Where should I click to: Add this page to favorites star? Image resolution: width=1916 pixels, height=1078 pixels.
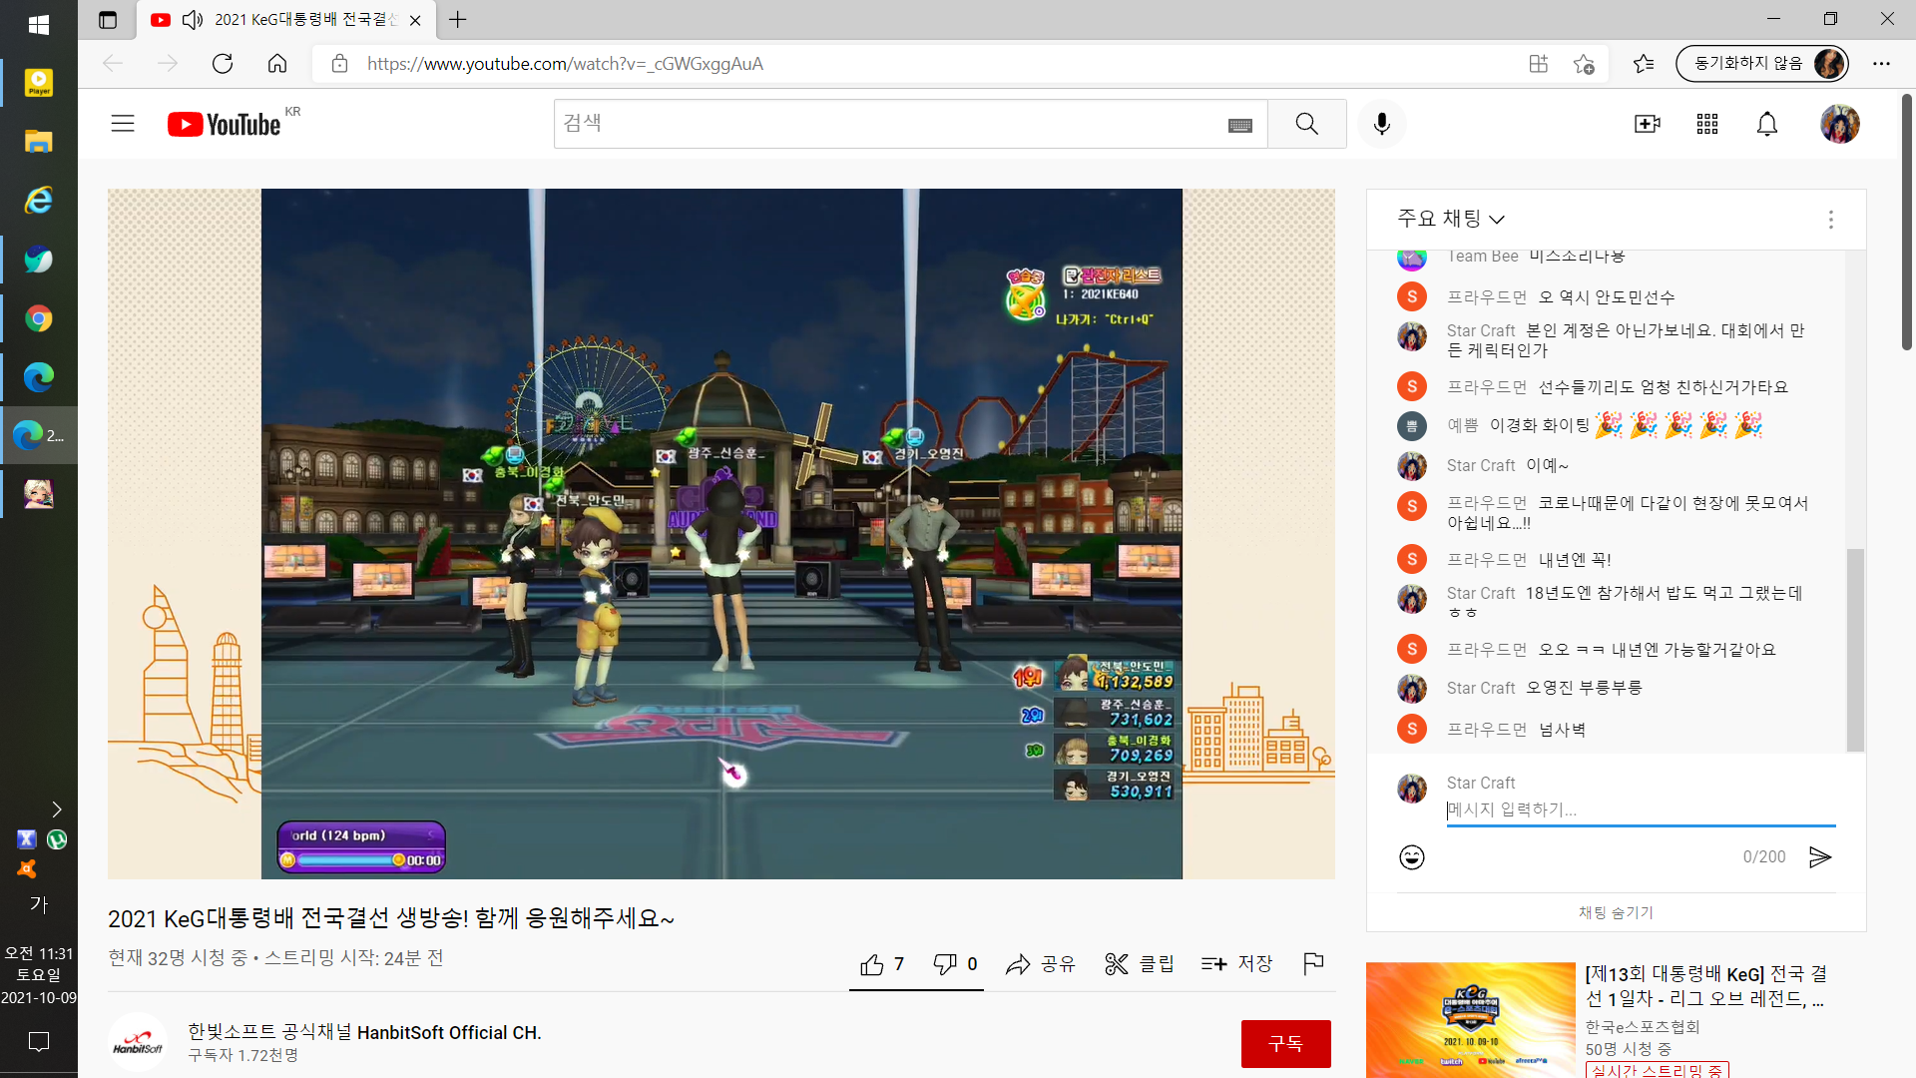(x=1584, y=64)
